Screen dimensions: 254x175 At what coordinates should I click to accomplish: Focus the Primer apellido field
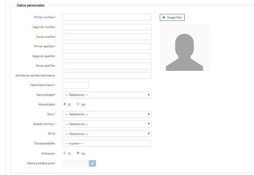[x=106, y=46]
